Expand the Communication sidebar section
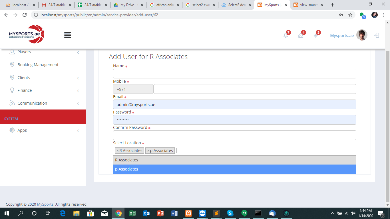Image resolution: width=390 pixels, height=219 pixels. (32, 103)
